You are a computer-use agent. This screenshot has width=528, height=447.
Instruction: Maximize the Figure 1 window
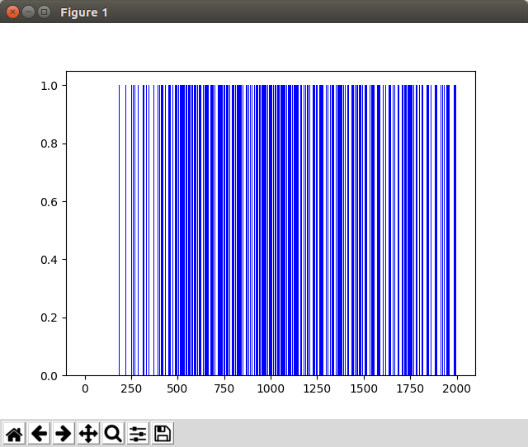coord(45,12)
